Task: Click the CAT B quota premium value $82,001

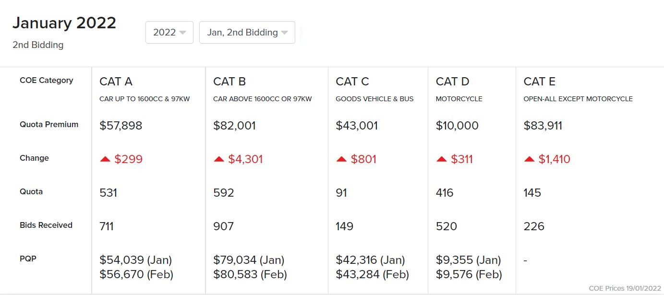Action: [235, 126]
